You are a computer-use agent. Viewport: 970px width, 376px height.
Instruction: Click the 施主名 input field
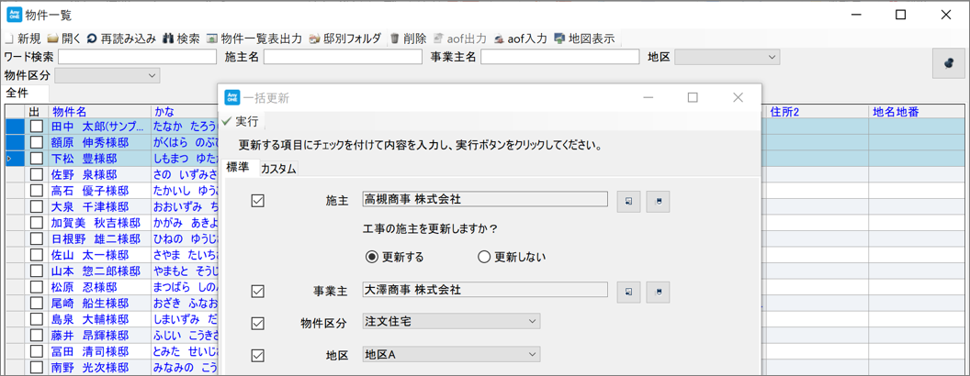[342, 58]
